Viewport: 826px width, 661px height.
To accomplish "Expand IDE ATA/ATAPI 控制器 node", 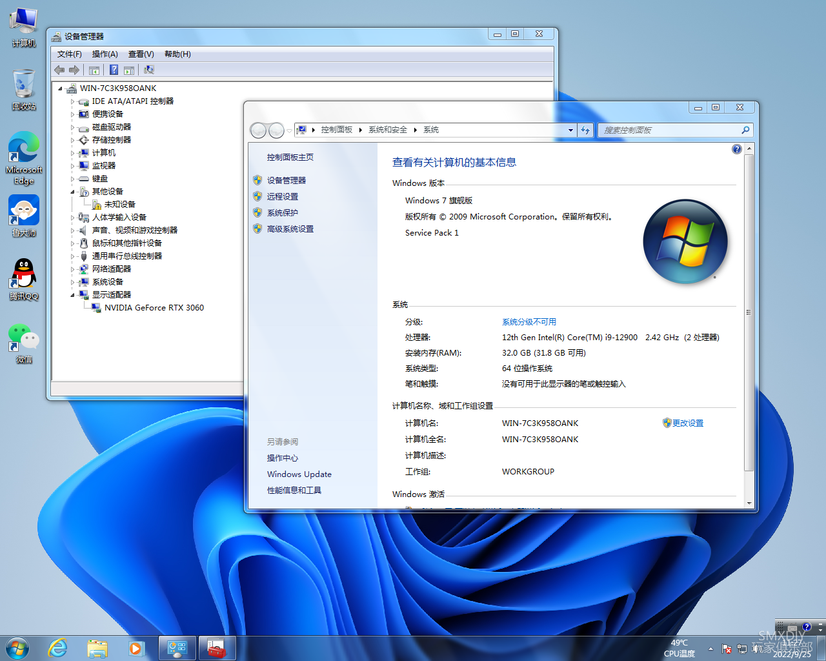I will [72, 101].
